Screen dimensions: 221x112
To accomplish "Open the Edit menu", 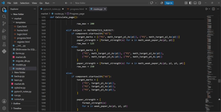I will (x=16, y=3).
